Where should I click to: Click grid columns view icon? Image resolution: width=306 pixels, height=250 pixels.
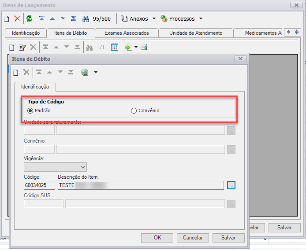click(x=115, y=47)
